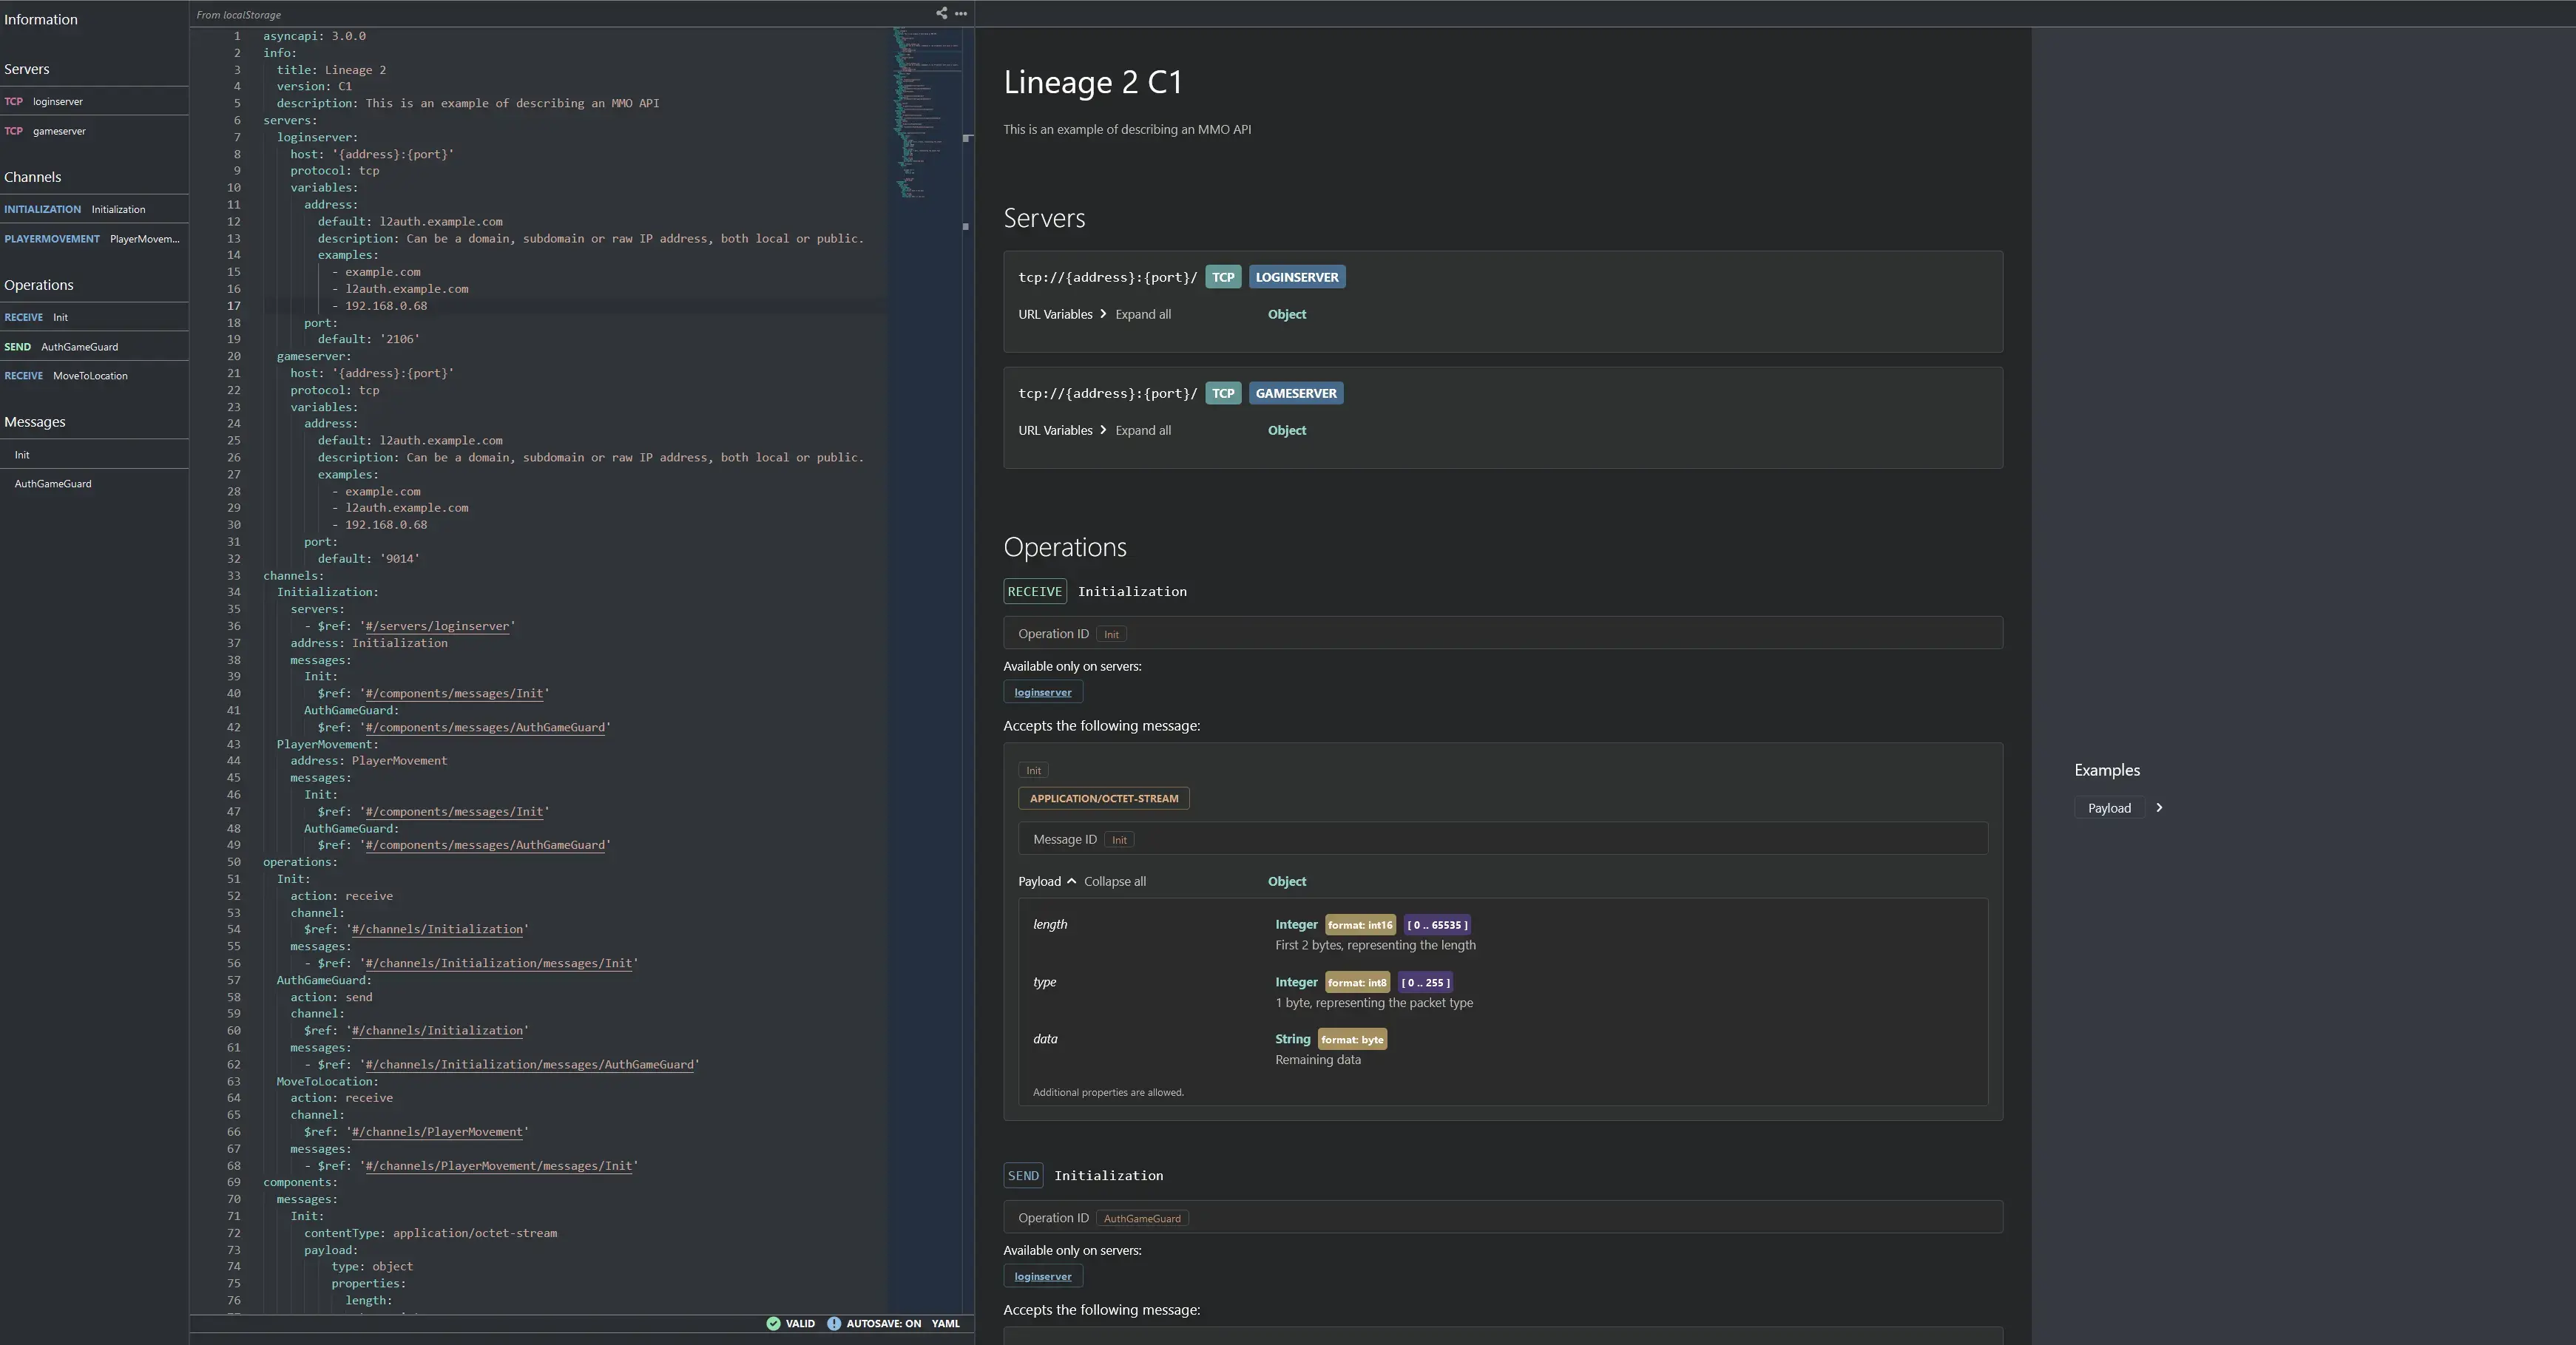Click 'From localStorage' editor header label

(x=239, y=15)
